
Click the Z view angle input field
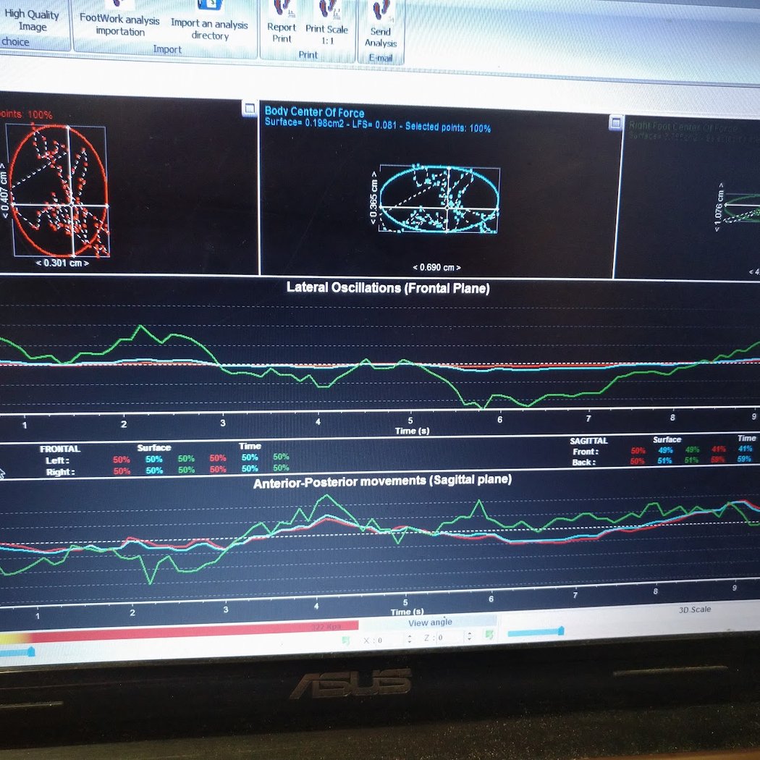[449, 638]
